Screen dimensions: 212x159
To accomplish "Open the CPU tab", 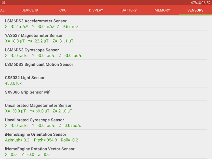I will point(63,10).
